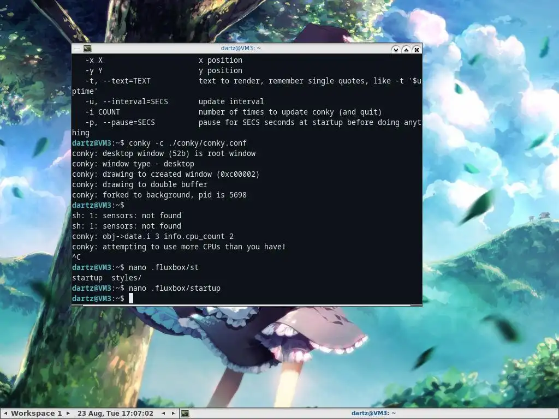
Task: Focus previous window arrow after the clock
Action: [163, 414]
